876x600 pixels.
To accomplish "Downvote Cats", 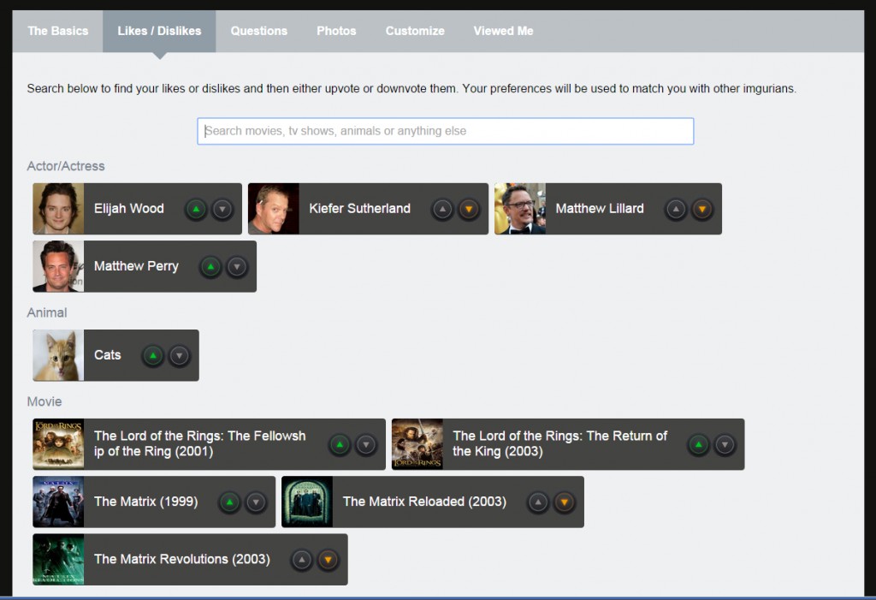I will [180, 356].
